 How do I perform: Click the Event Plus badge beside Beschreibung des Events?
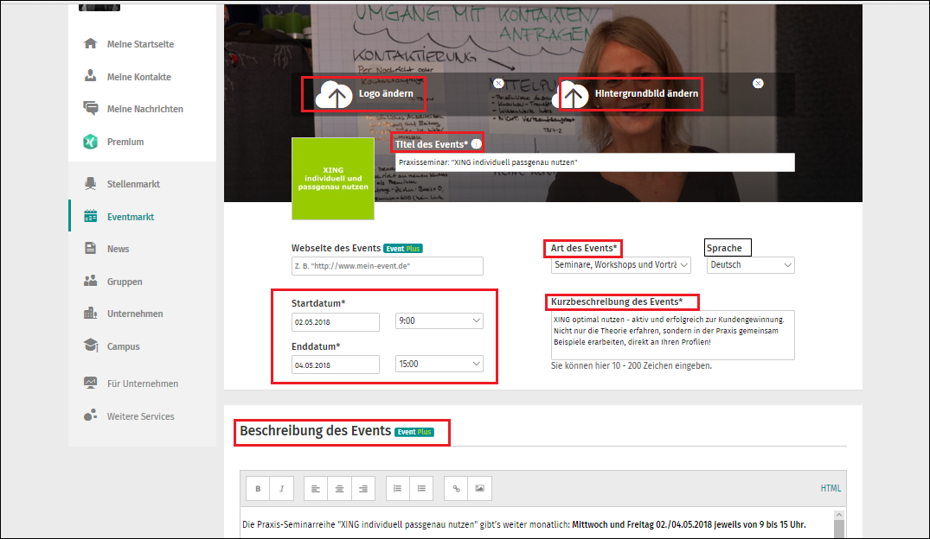tap(414, 432)
